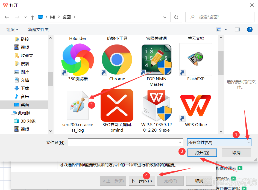Open 视频 under 此电脑
The height and width of the screenshot is (190, 258).
22,129
